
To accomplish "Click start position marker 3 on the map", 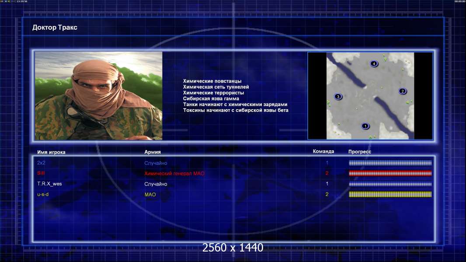I will coord(338,97).
